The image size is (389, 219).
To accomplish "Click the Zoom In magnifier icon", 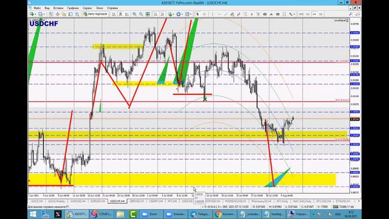I will [x=134, y=14].
